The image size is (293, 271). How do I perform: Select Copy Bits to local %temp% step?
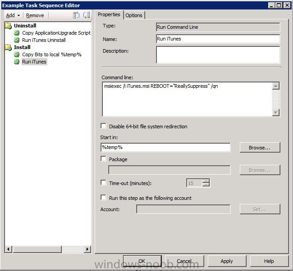(52, 54)
